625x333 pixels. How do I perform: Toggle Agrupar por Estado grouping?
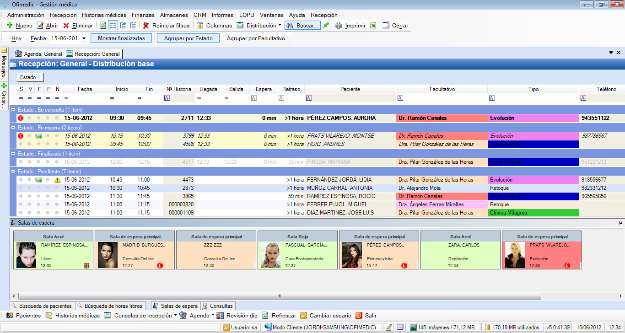click(x=188, y=38)
